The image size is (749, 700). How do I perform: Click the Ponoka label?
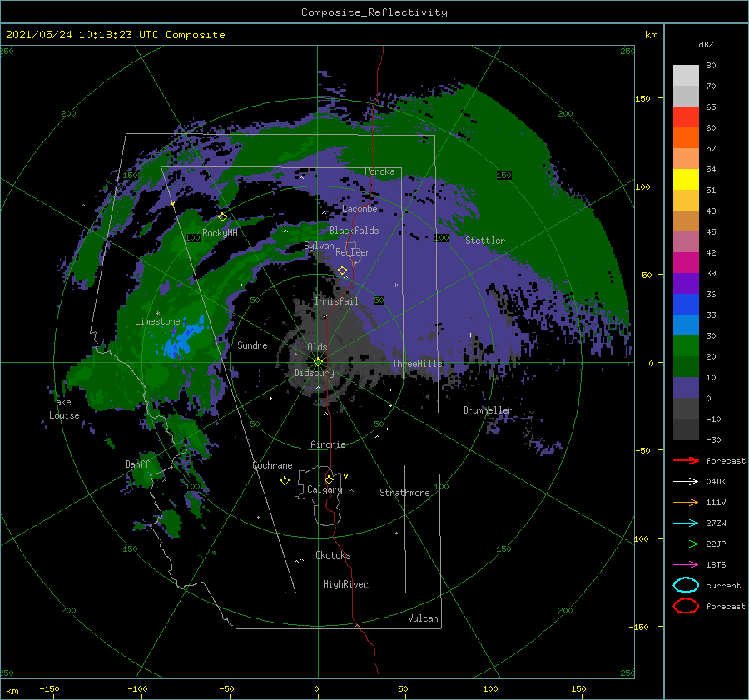[379, 171]
